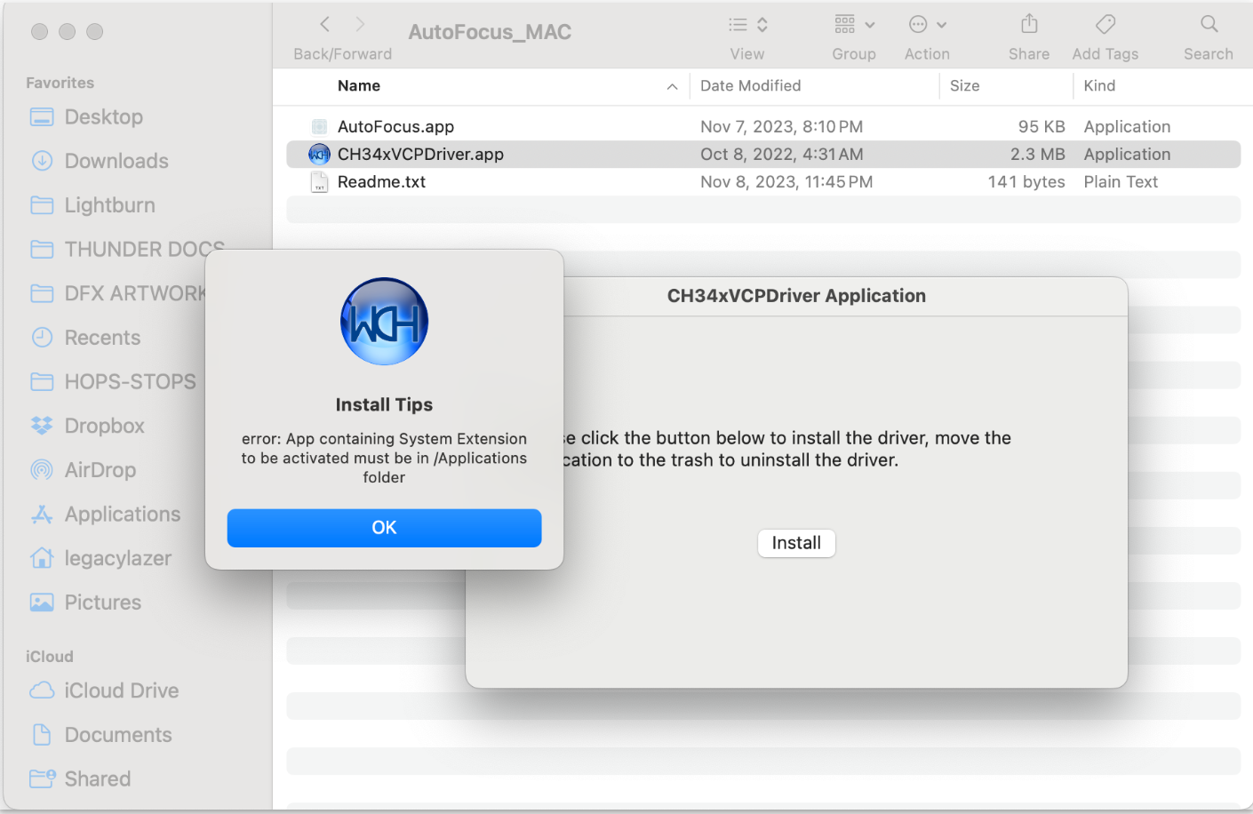Open the Lightburn folder in sidebar
The height and width of the screenshot is (814, 1253).
tap(110, 205)
